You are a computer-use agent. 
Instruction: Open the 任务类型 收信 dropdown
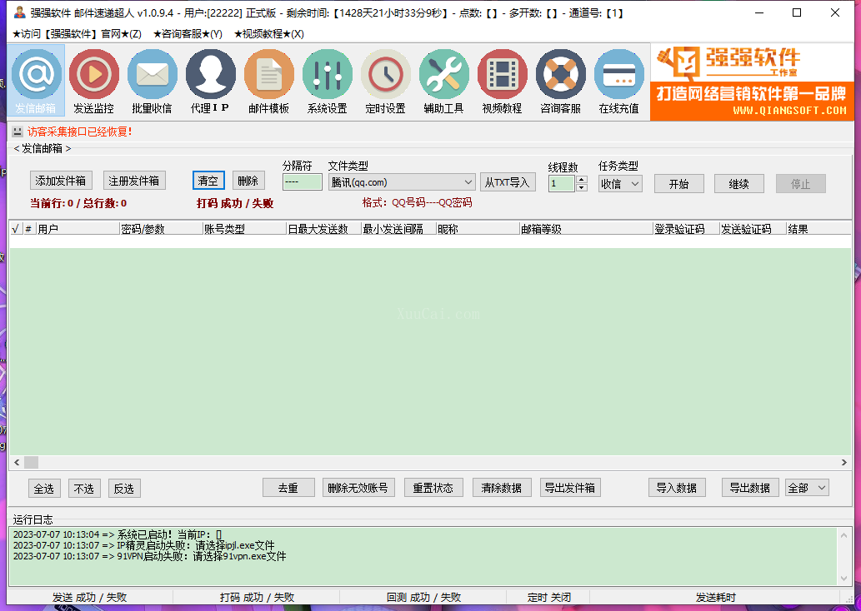[634, 184]
